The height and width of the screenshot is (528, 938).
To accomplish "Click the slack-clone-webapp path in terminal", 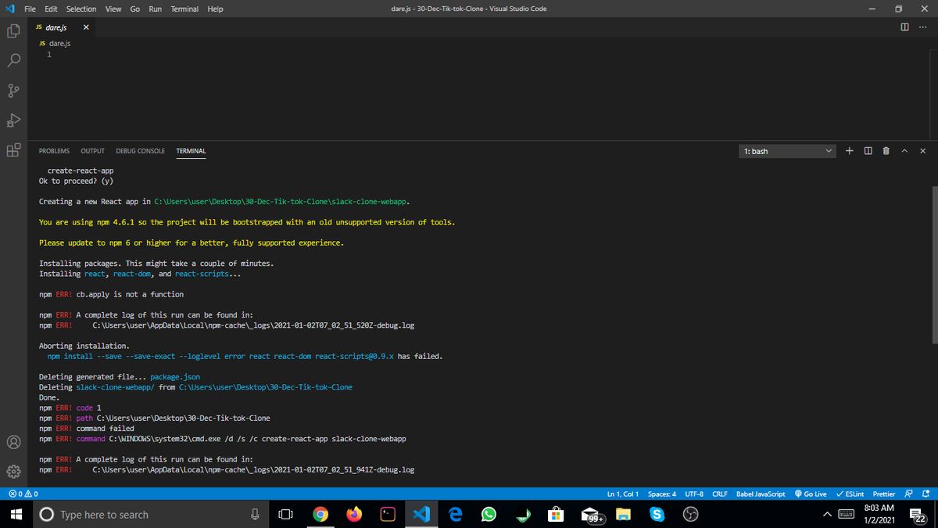I will pos(281,202).
